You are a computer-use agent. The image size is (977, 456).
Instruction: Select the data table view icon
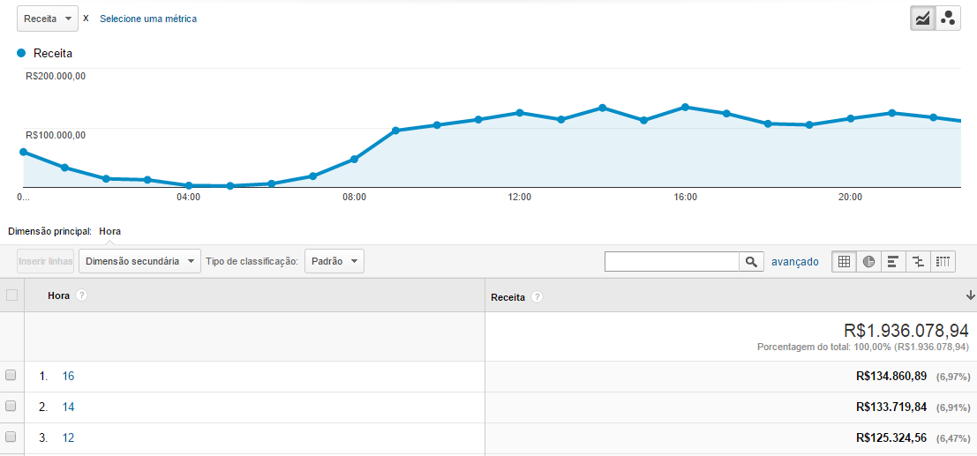click(844, 261)
